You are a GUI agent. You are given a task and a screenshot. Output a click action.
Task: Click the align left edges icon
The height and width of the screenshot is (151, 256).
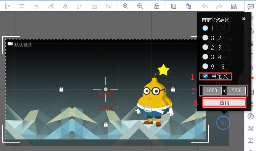point(36,6)
